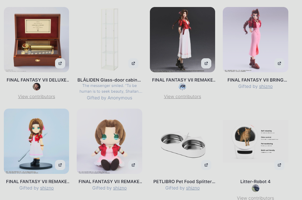Open external link on PETLIBRO bowls
This screenshot has width=302, height=200.
[206, 165]
